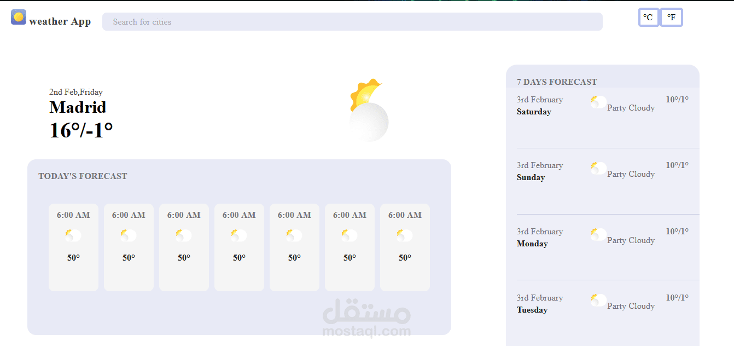Click the Search for cities input field

coord(352,22)
